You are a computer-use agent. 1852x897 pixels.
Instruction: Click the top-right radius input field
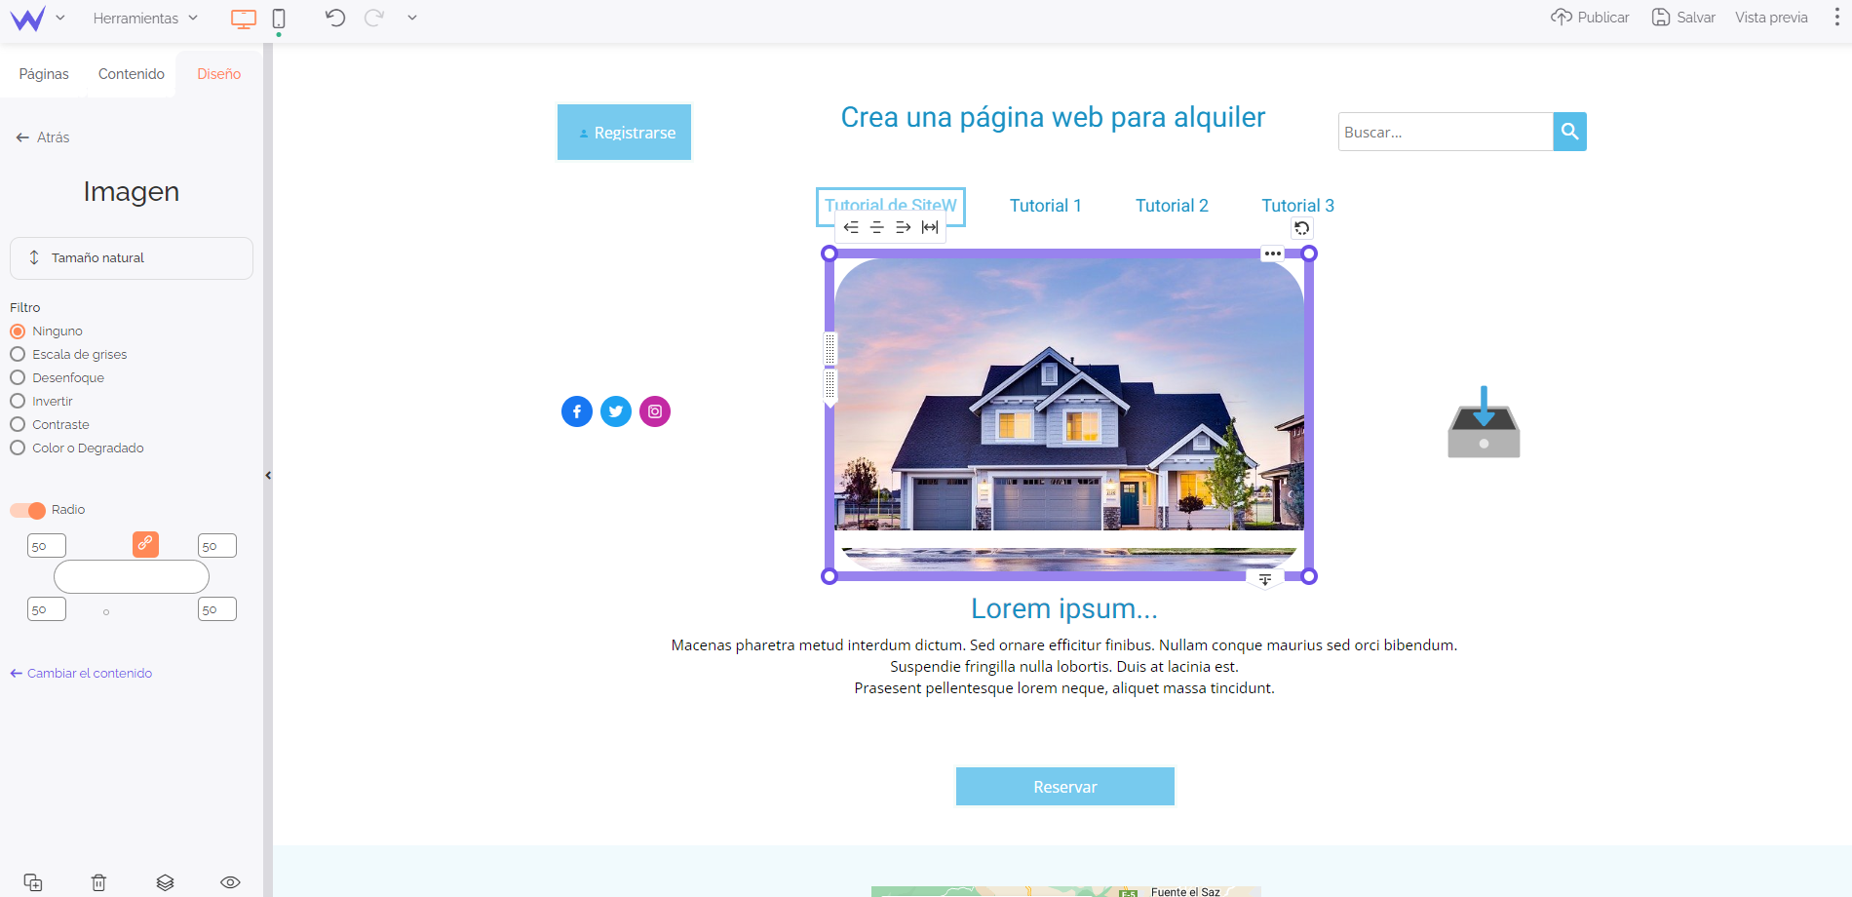pyautogui.click(x=217, y=546)
